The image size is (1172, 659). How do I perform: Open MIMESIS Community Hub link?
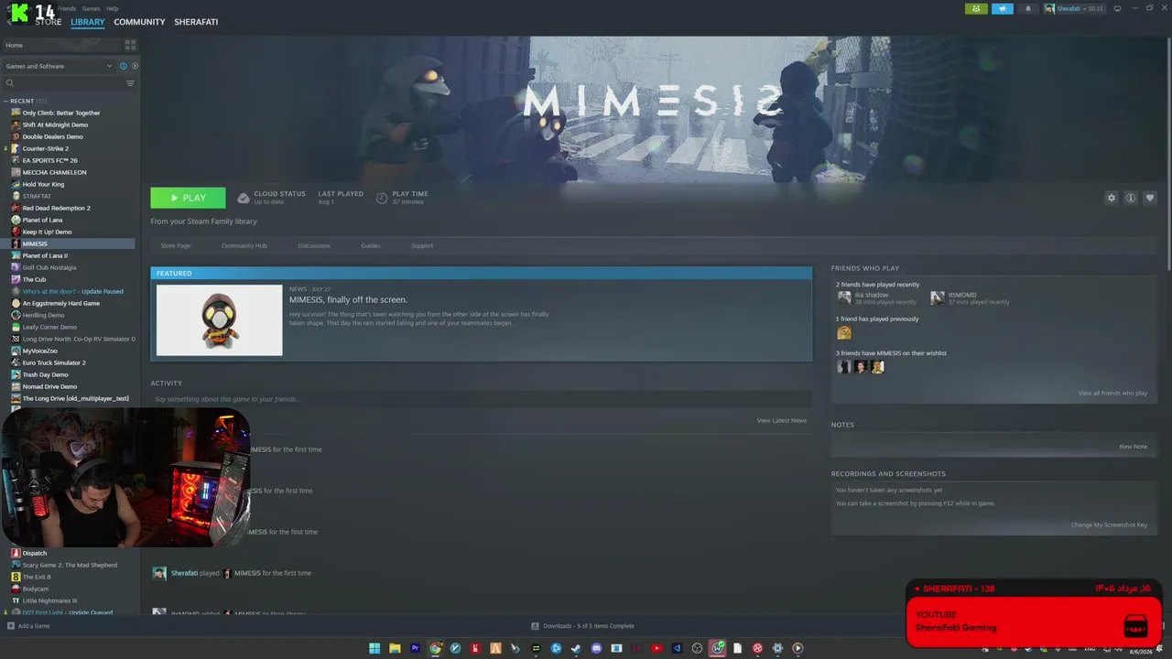click(x=244, y=245)
